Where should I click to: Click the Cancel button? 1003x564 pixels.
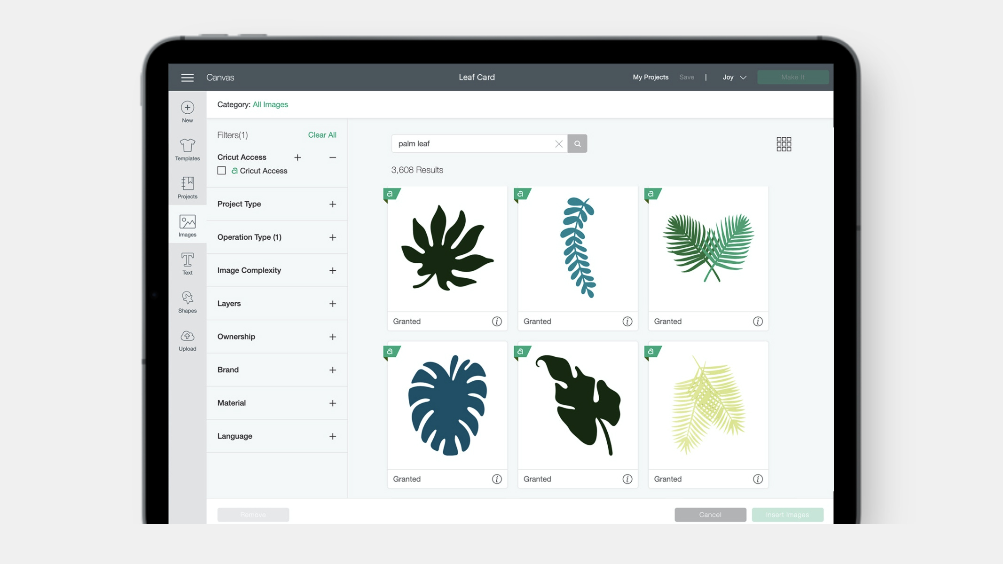pyautogui.click(x=710, y=514)
